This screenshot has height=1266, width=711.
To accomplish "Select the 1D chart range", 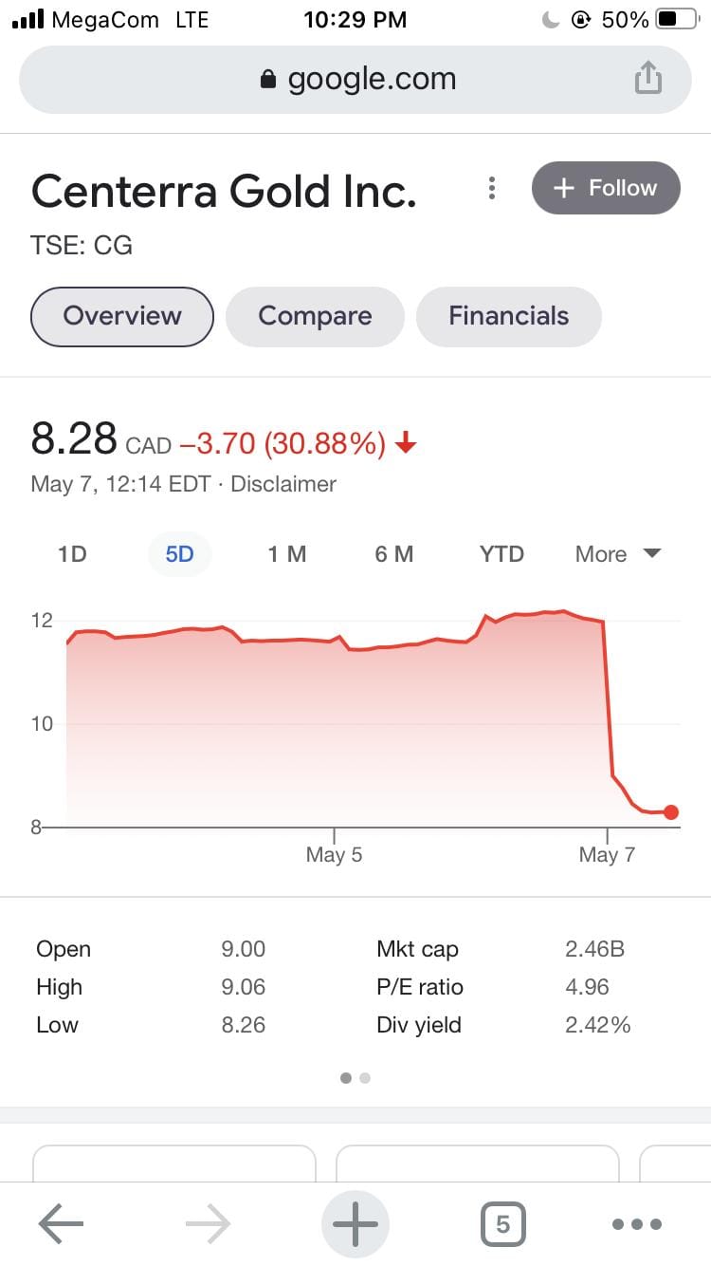I will (x=72, y=554).
